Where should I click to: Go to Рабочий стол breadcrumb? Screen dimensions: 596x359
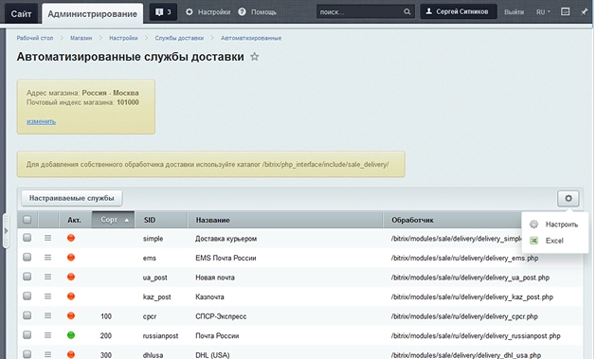[x=35, y=38]
